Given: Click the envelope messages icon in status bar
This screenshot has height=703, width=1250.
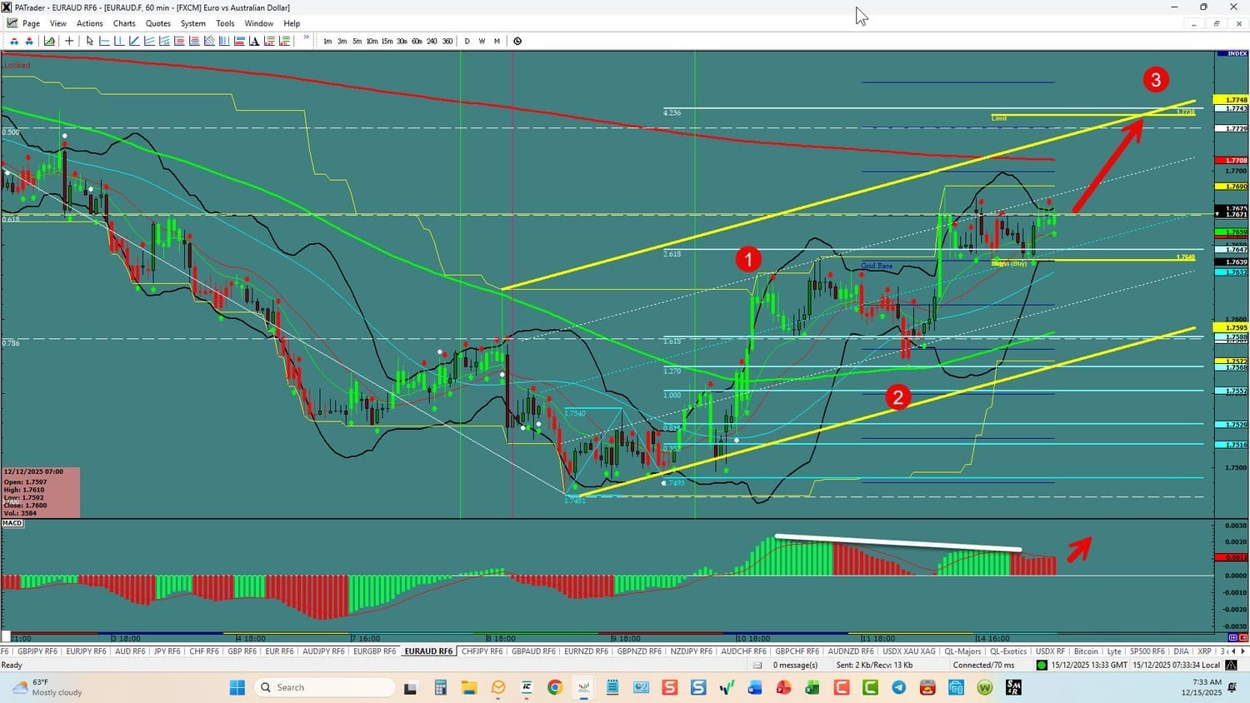Looking at the screenshot, I should (x=757, y=666).
